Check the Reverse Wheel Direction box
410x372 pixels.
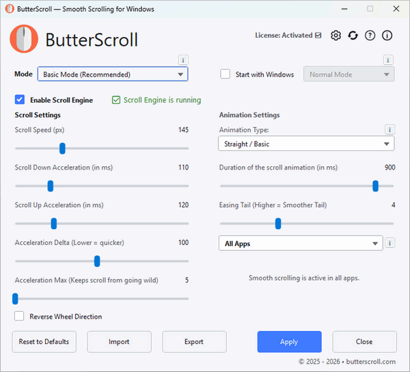pyautogui.click(x=19, y=316)
